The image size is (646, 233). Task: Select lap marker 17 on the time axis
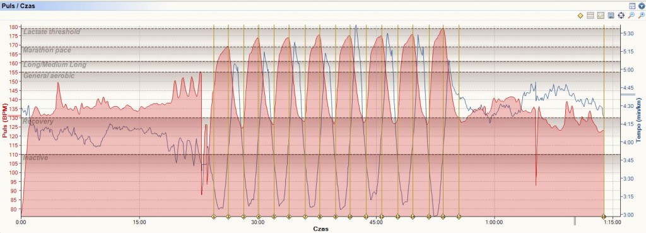(459, 217)
